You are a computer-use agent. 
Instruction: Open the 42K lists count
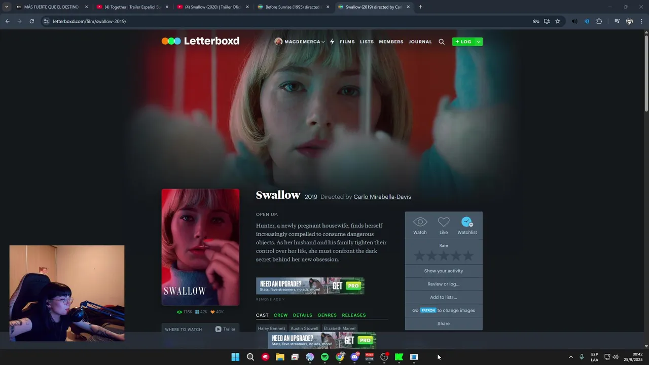201,312
